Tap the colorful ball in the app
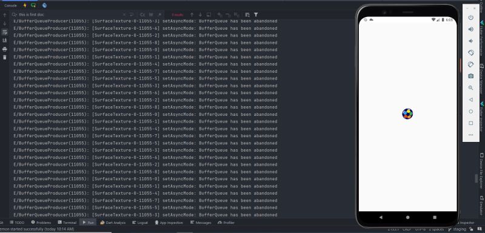Viewport: 485px width, 233px height. click(x=407, y=114)
